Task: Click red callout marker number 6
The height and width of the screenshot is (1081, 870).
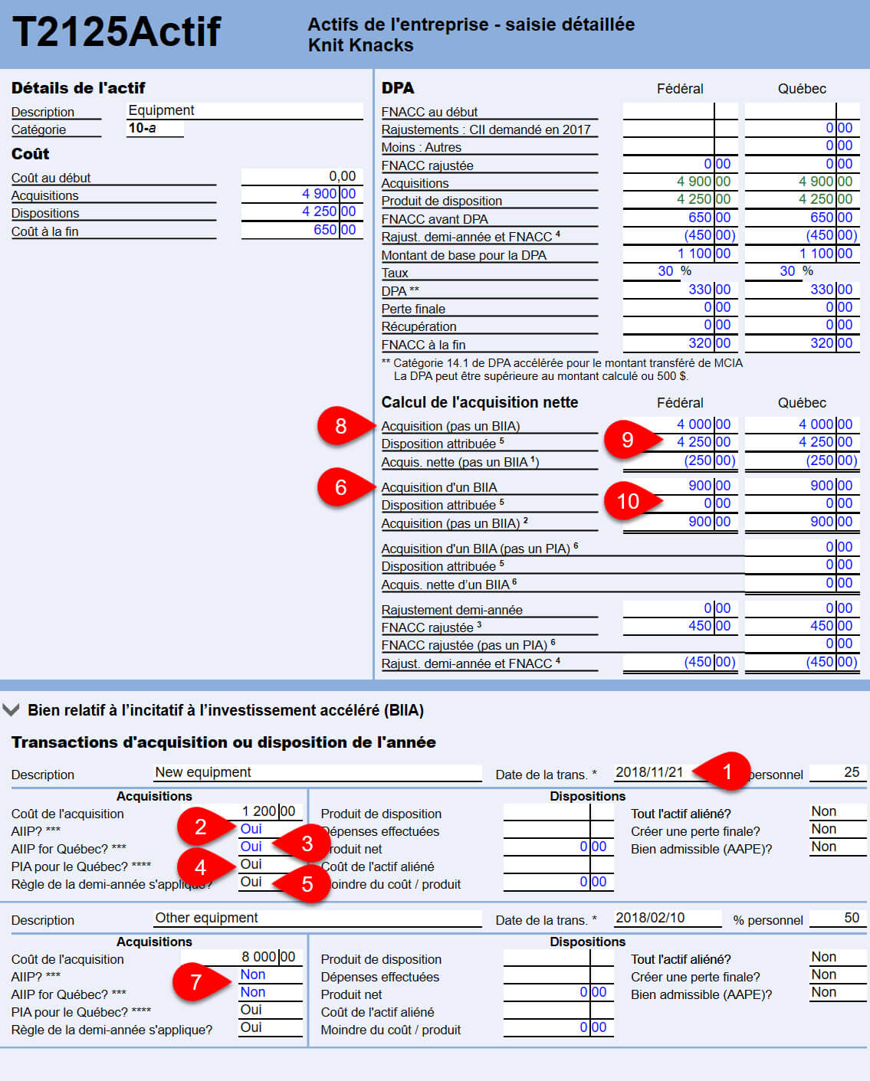Action: pos(339,487)
